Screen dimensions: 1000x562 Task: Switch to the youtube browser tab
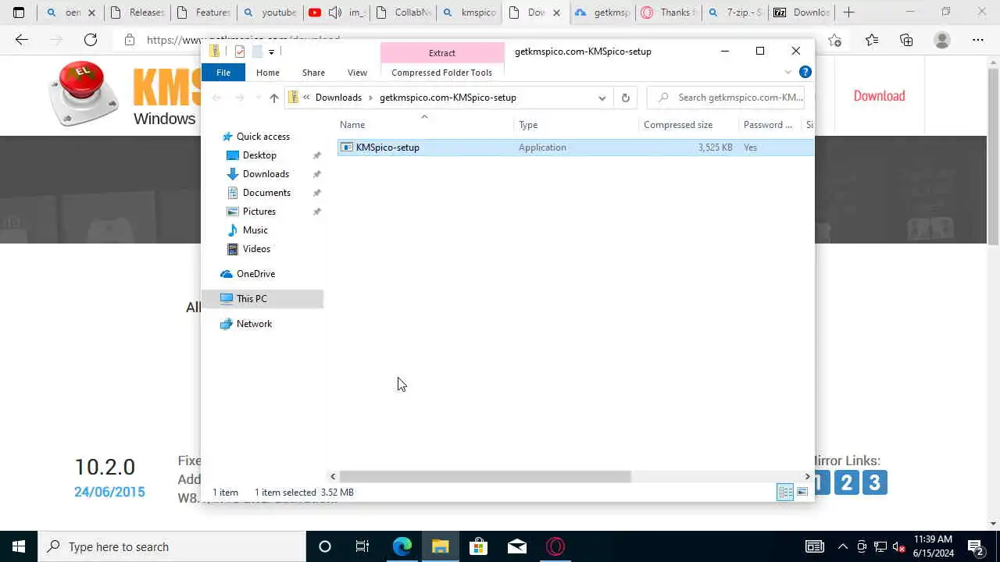(270, 12)
